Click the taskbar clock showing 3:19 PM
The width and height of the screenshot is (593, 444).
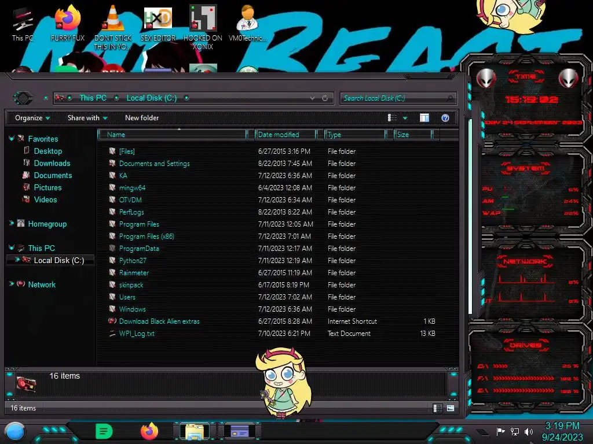pos(562,431)
